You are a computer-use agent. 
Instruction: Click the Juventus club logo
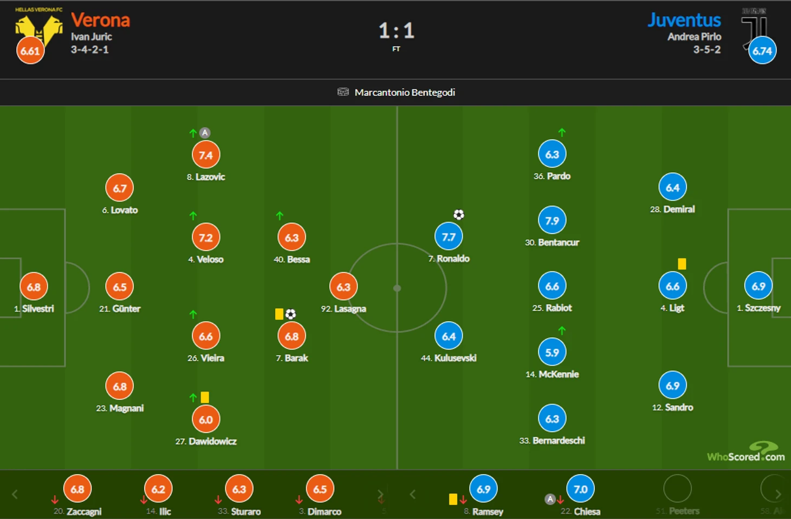click(x=754, y=27)
